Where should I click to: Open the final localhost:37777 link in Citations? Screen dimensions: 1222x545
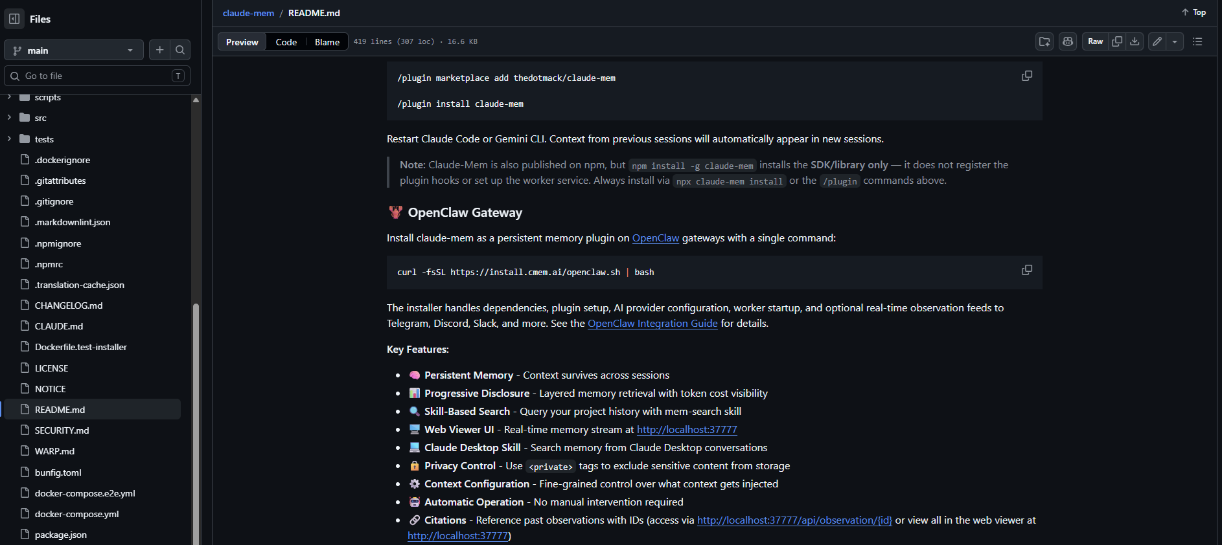[x=457, y=536]
